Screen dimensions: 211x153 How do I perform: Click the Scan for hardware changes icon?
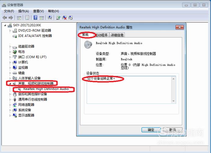point(50,18)
